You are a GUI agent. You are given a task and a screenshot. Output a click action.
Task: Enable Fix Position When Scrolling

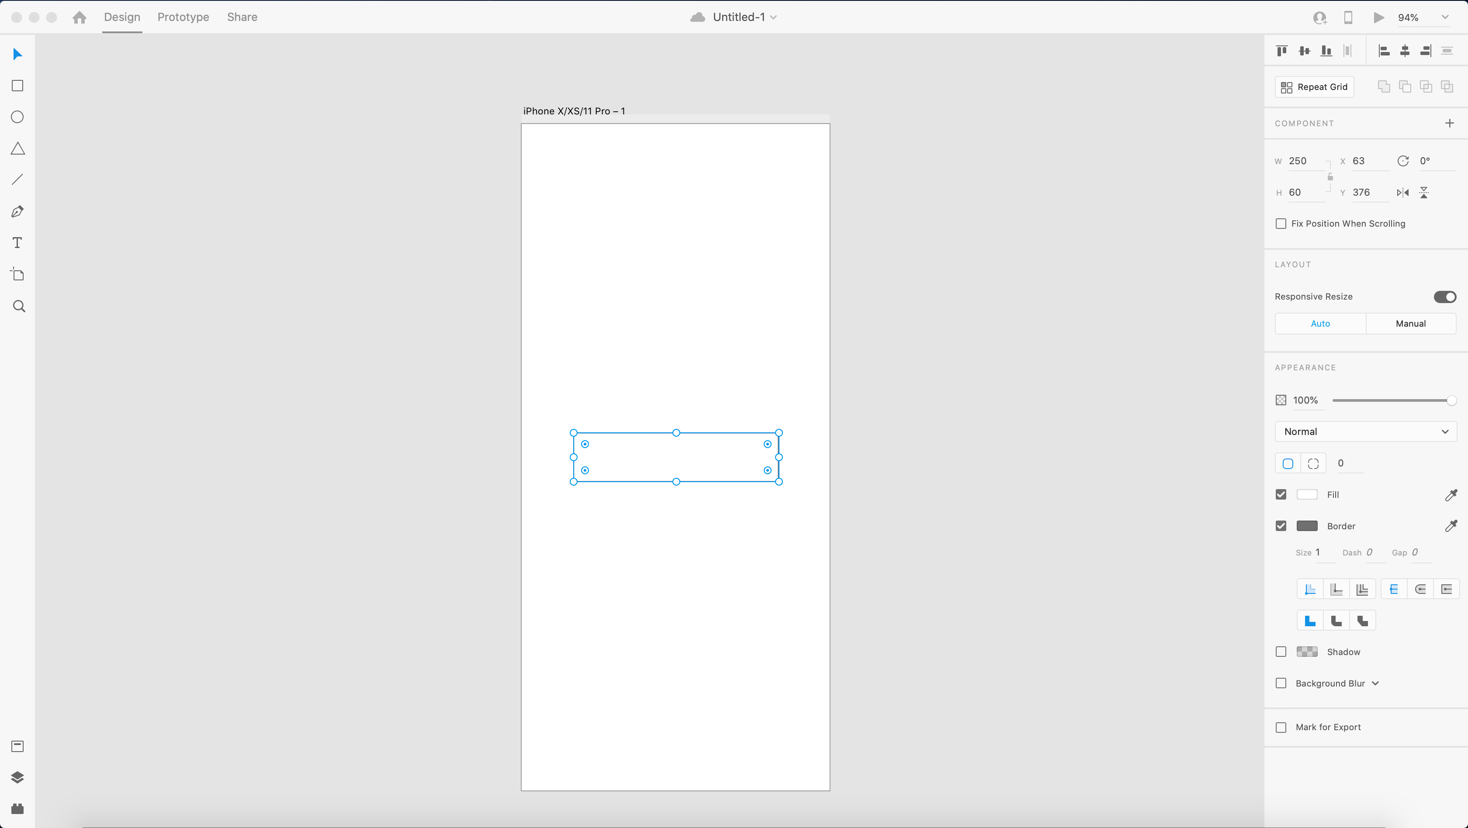1281,223
